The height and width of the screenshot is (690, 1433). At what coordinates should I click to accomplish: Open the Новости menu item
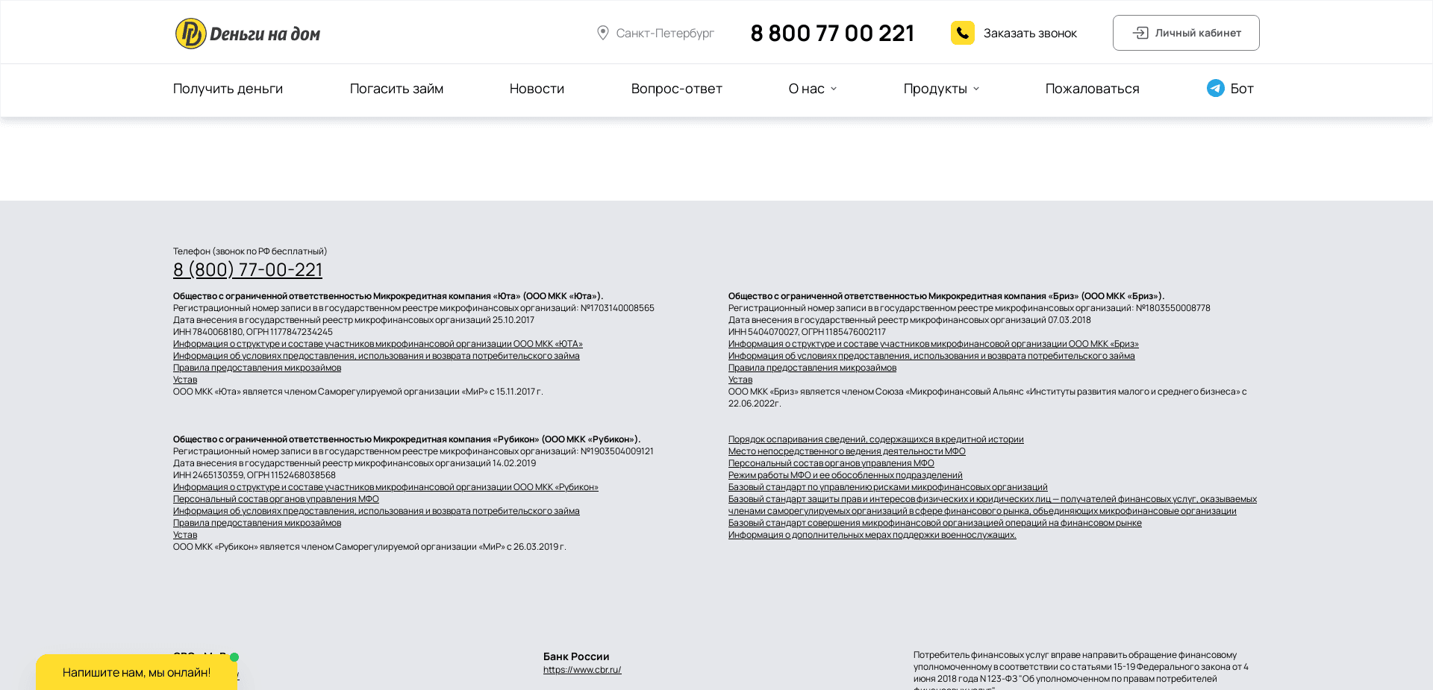[x=536, y=88]
